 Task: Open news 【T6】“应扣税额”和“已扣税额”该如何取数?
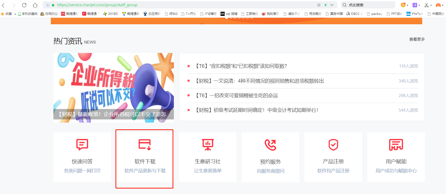pos(241,66)
